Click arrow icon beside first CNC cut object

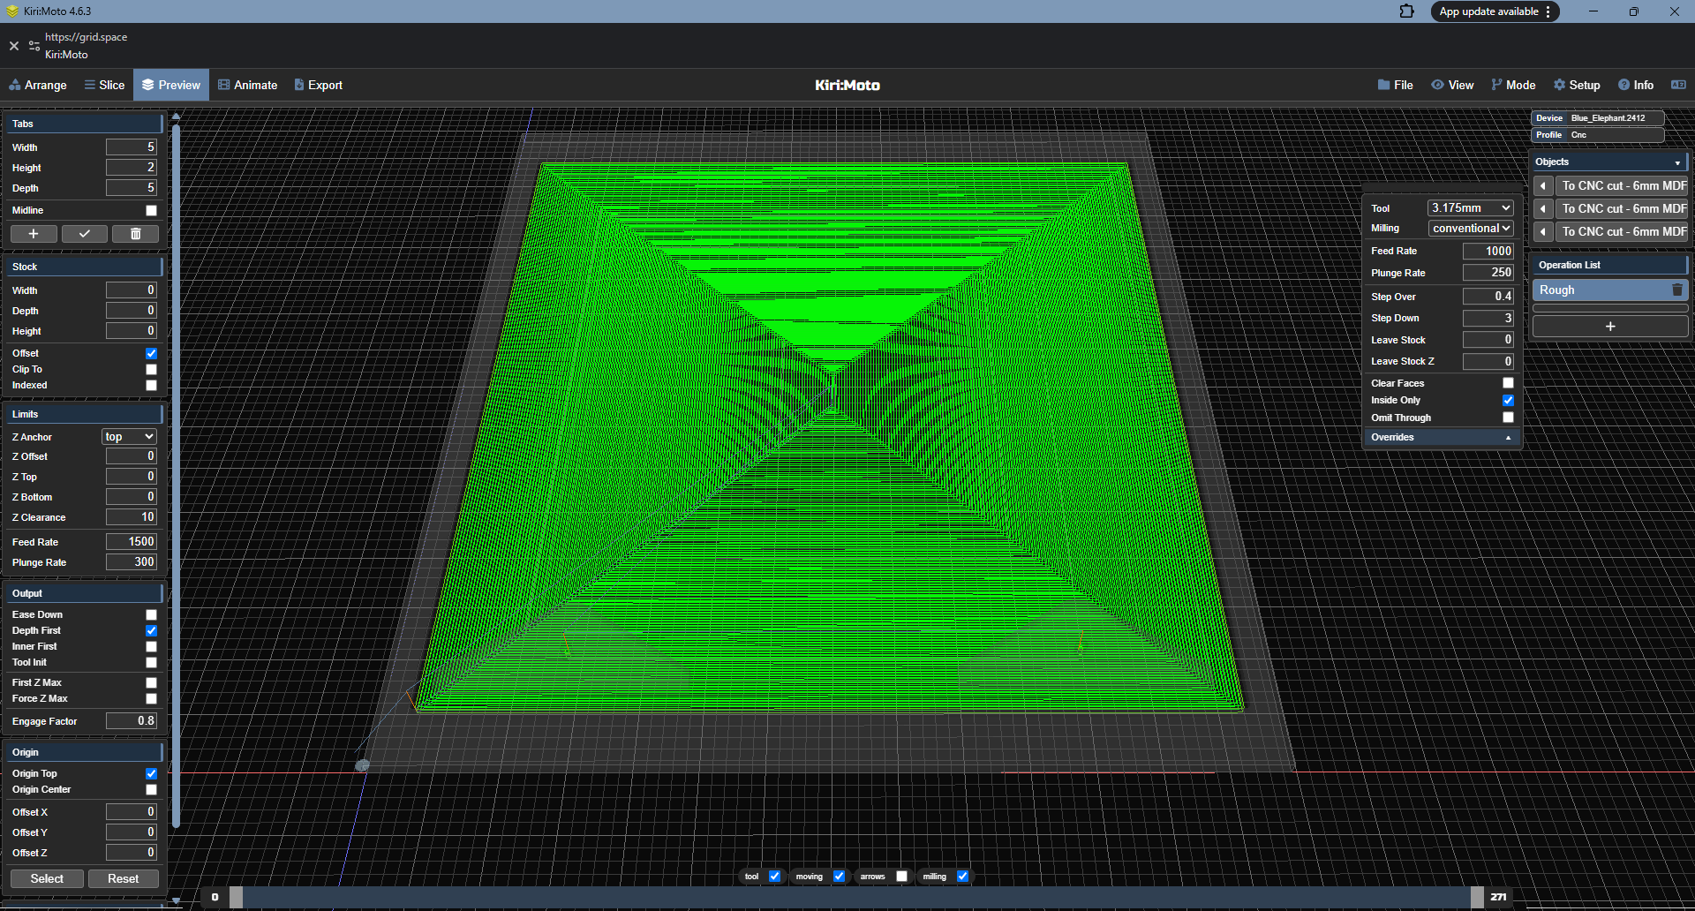click(x=1543, y=186)
